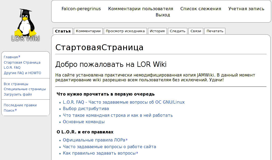The height and width of the screenshot is (160, 272).
Task: Select the active "Статья" tab
Action: (63, 31)
